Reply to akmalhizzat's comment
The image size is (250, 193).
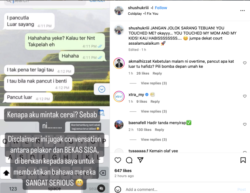(x=157, y=73)
